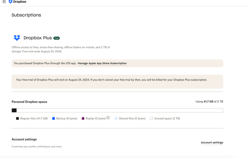248x158 pixels.
Task: Click the Trial badge
Action: (56, 38)
